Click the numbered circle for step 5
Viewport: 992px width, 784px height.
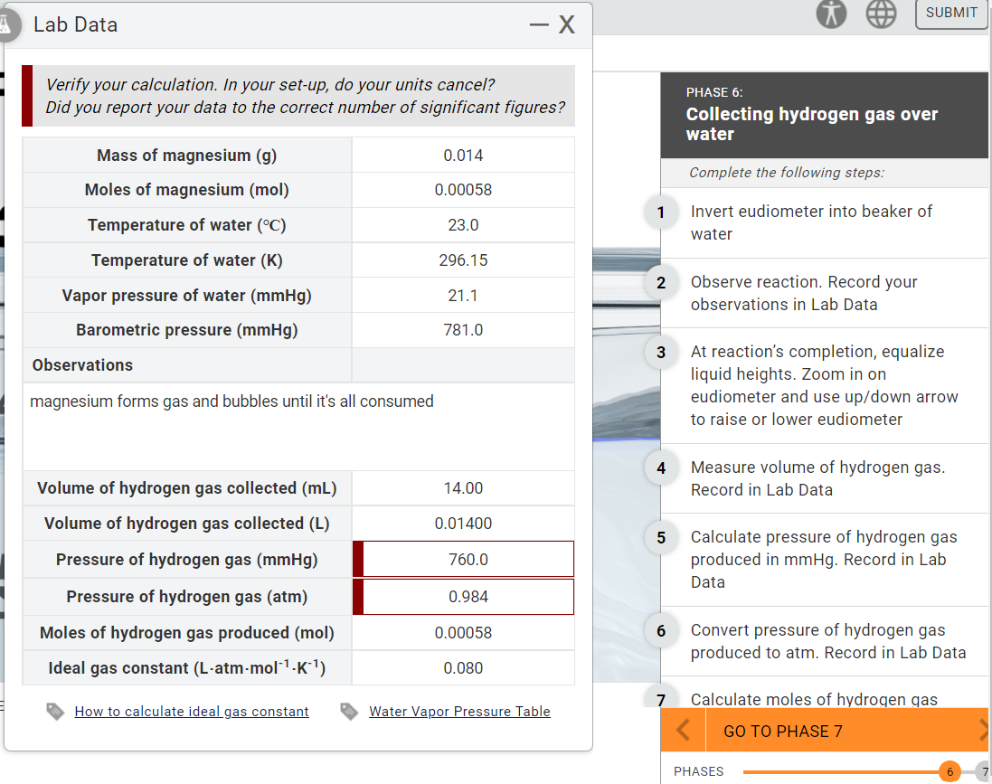pos(661,537)
